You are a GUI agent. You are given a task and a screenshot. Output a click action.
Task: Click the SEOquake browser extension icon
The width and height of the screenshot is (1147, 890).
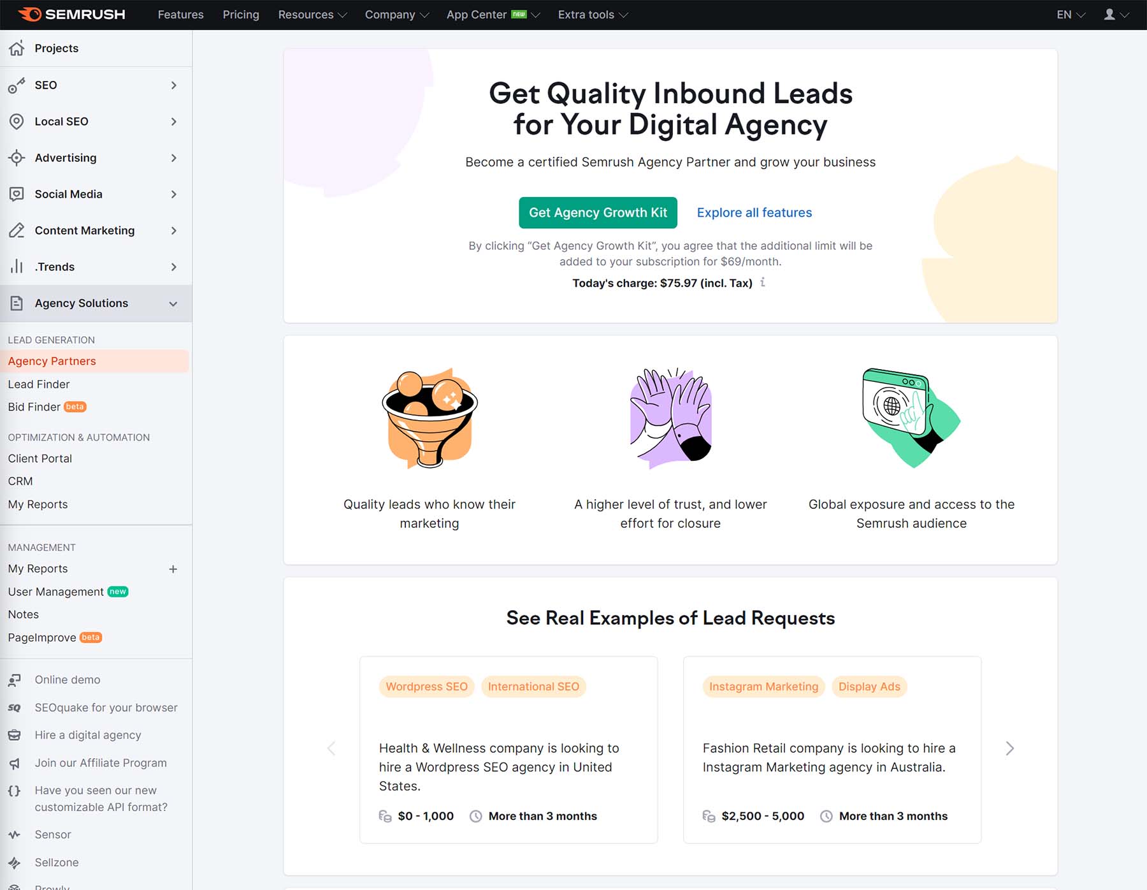click(15, 707)
